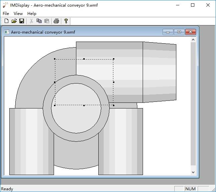Click the bottom-middle selection handle
The width and height of the screenshot is (216, 192).
click(84, 105)
